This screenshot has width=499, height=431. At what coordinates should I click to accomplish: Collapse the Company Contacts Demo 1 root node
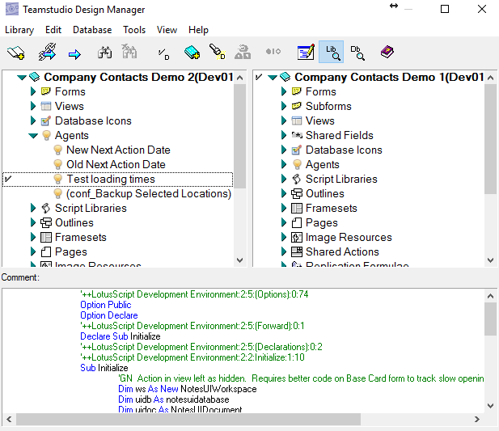(x=273, y=78)
